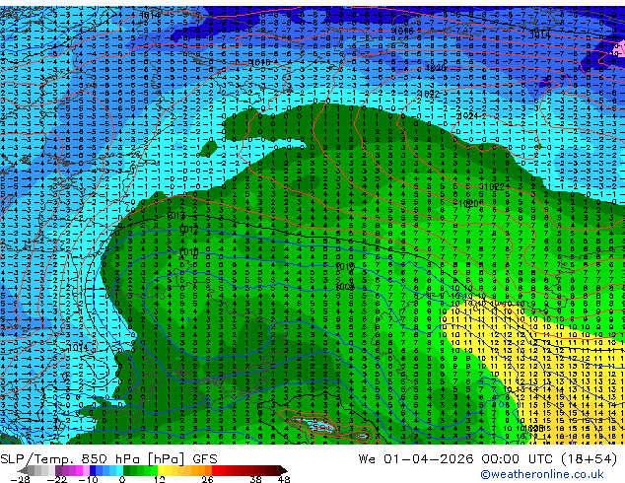The width and height of the screenshot is (625, 483).
Task: Click the '-28' label on the temperature legend
Action: click(20, 479)
